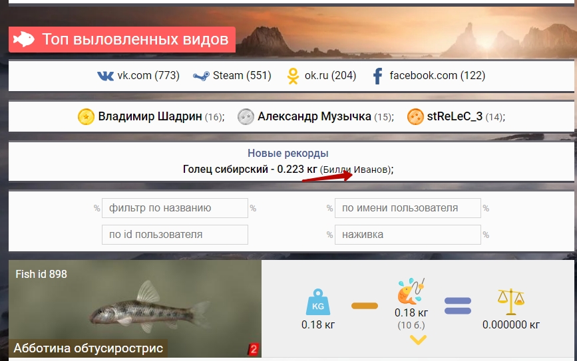
Task: Click the 'наживка' filter field
Action: pyautogui.click(x=407, y=235)
